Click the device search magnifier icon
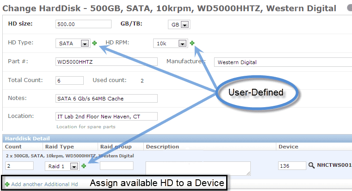Viewport: 352px width, 191px height. (x=311, y=165)
